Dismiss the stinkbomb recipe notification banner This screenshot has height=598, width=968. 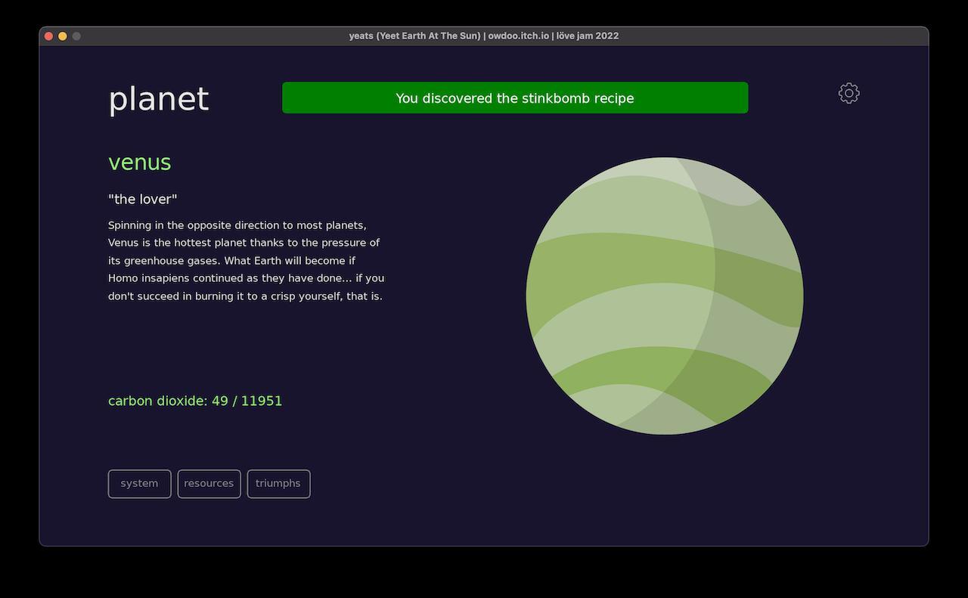click(514, 98)
